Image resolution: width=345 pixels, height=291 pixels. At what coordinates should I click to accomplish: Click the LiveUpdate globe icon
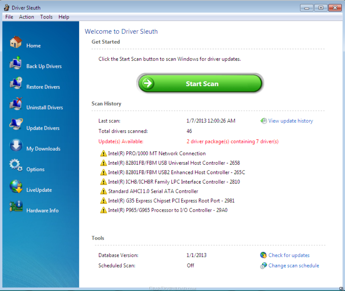pos(16,186)
